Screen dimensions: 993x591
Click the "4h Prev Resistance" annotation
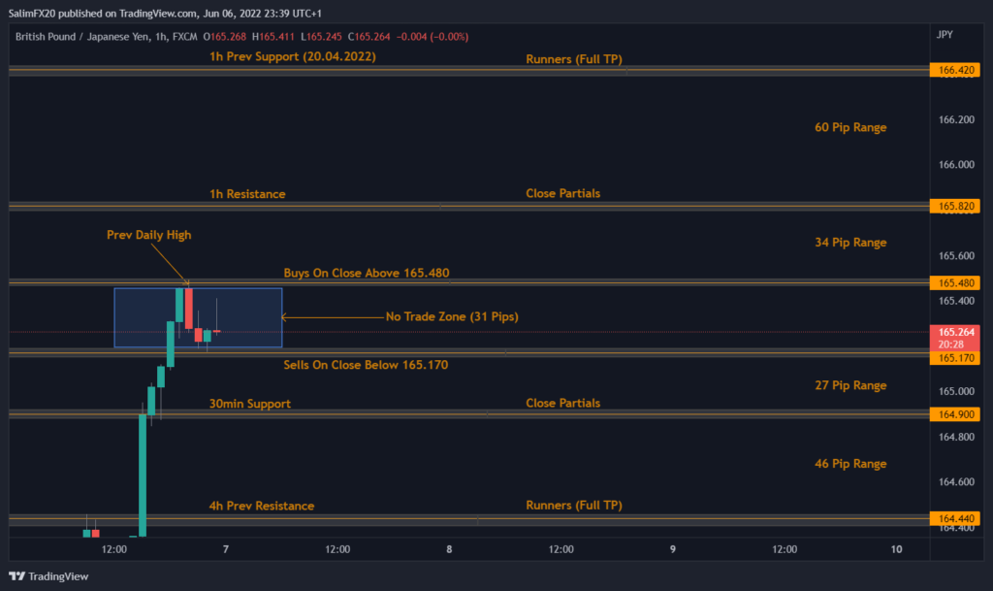(x=261, y=506)
